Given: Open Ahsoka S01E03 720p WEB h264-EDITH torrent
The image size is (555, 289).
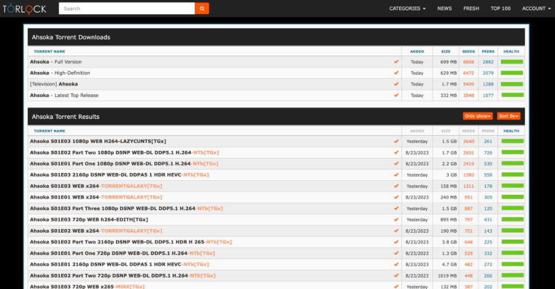Looking at the screenshot, I should pyautogui.click(x=89, y=220).
